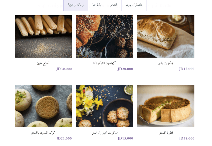This screenshot has height=146, width=212.
Task: Click the JD12.000 price under biscuit
Action: tap(186, 69)
